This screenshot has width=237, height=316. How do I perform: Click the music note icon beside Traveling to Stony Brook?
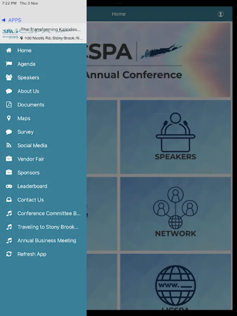pos(9,227)
